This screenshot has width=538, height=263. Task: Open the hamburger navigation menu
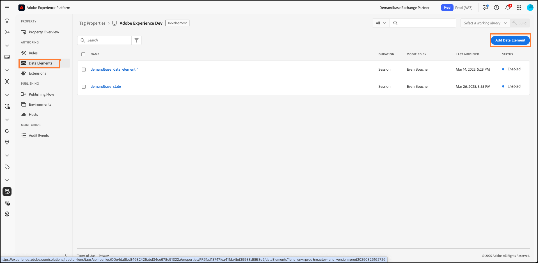click(7, 8)
